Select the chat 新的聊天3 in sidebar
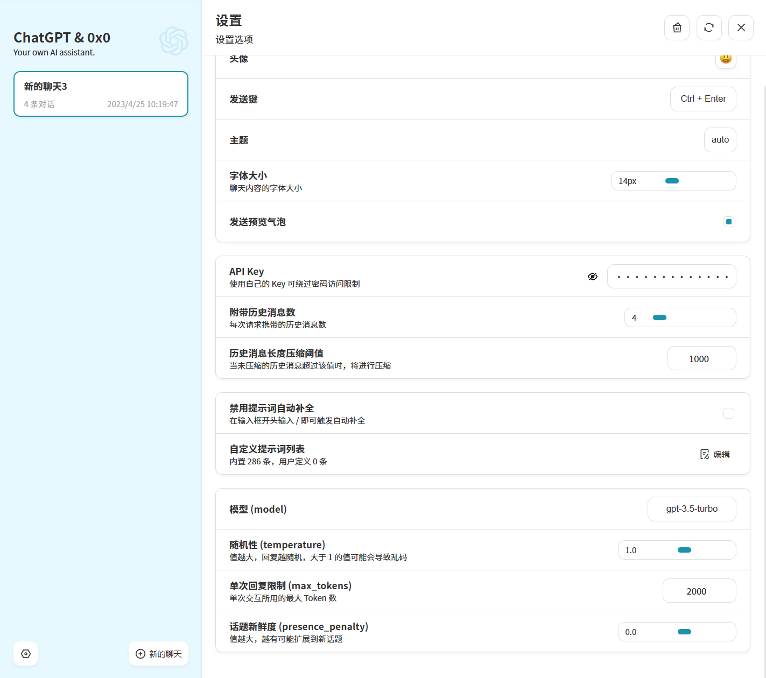This screenshot has width=766, height=678. click(101, 94)
